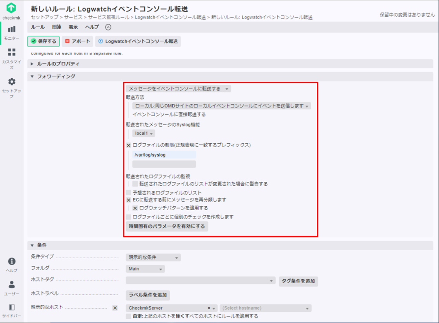The image size is (439, 323).
Task: Click アボート button
Action: [x=77, y=41]
